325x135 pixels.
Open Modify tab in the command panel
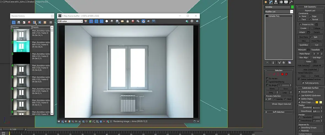tap(271, 2)
